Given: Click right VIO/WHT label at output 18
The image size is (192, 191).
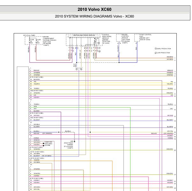Looking at the screenshot, I should (x=170, y=136).
